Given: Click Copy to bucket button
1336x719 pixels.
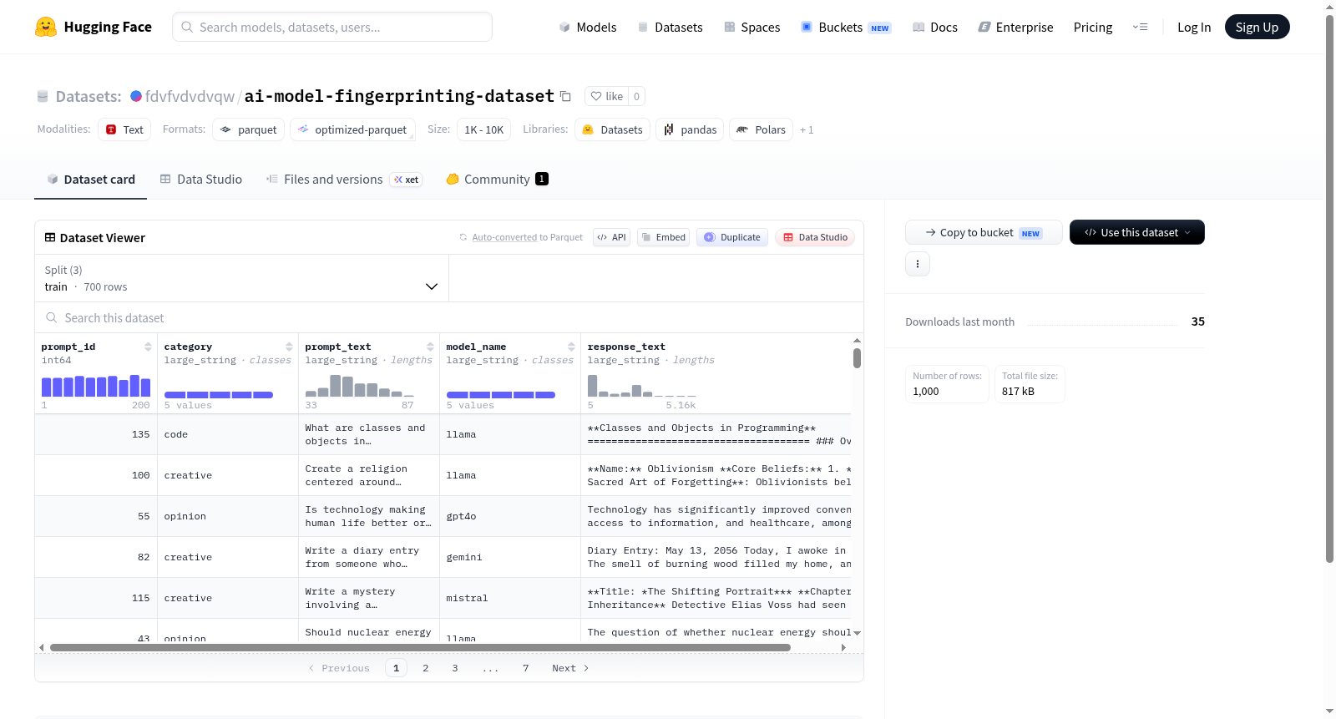Looking at the screenshot, I should click(984, 232).
